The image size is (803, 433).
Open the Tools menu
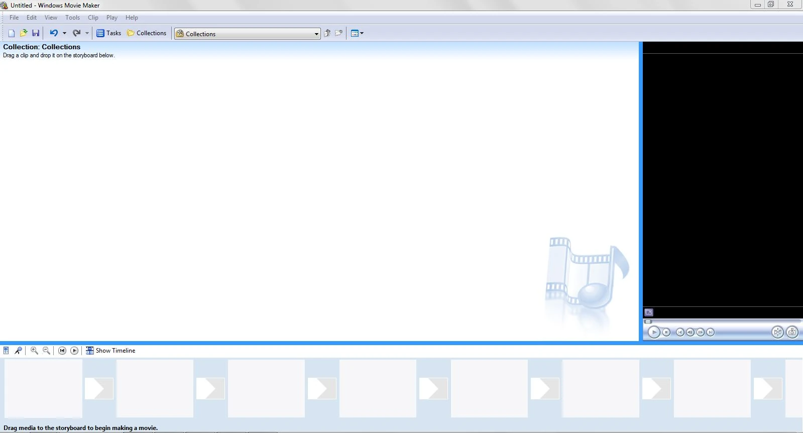(x=72, y=18)
